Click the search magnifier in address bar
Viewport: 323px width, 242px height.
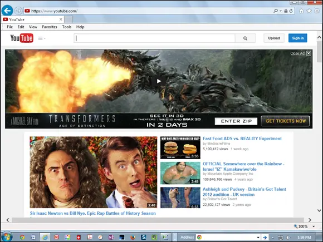pos(276,11)
